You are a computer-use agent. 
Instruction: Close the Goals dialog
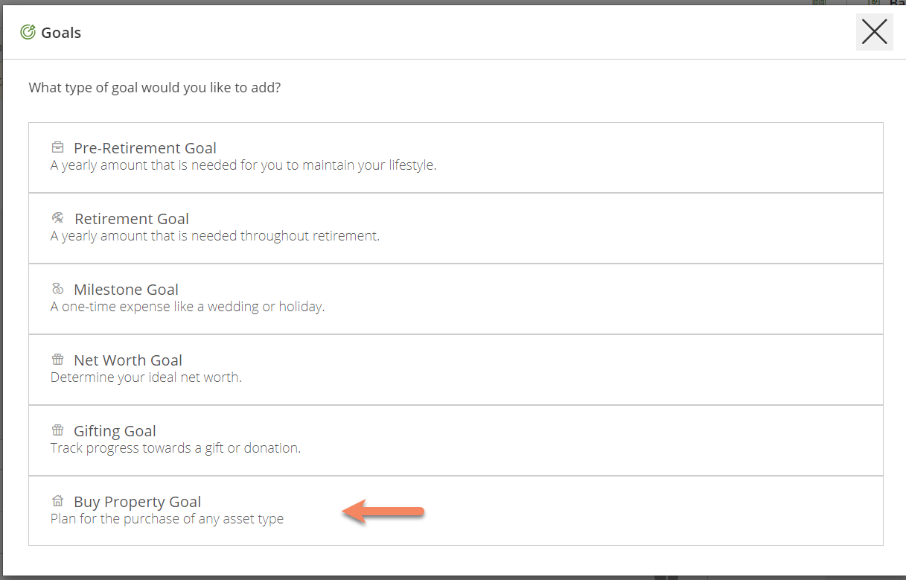point(874,32)
